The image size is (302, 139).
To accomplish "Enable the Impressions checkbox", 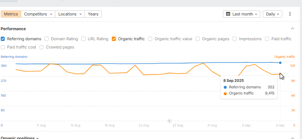I will click(x=234, y=39).
